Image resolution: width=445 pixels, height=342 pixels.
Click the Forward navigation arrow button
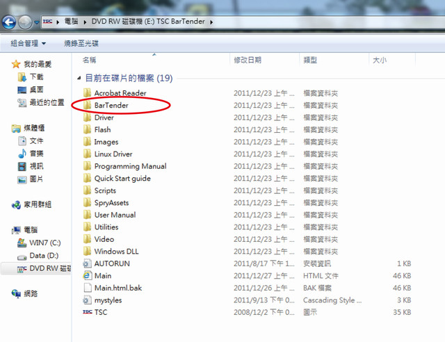point(25,22)
